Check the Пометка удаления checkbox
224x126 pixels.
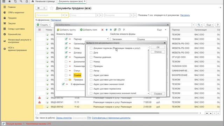coord(91,57)
